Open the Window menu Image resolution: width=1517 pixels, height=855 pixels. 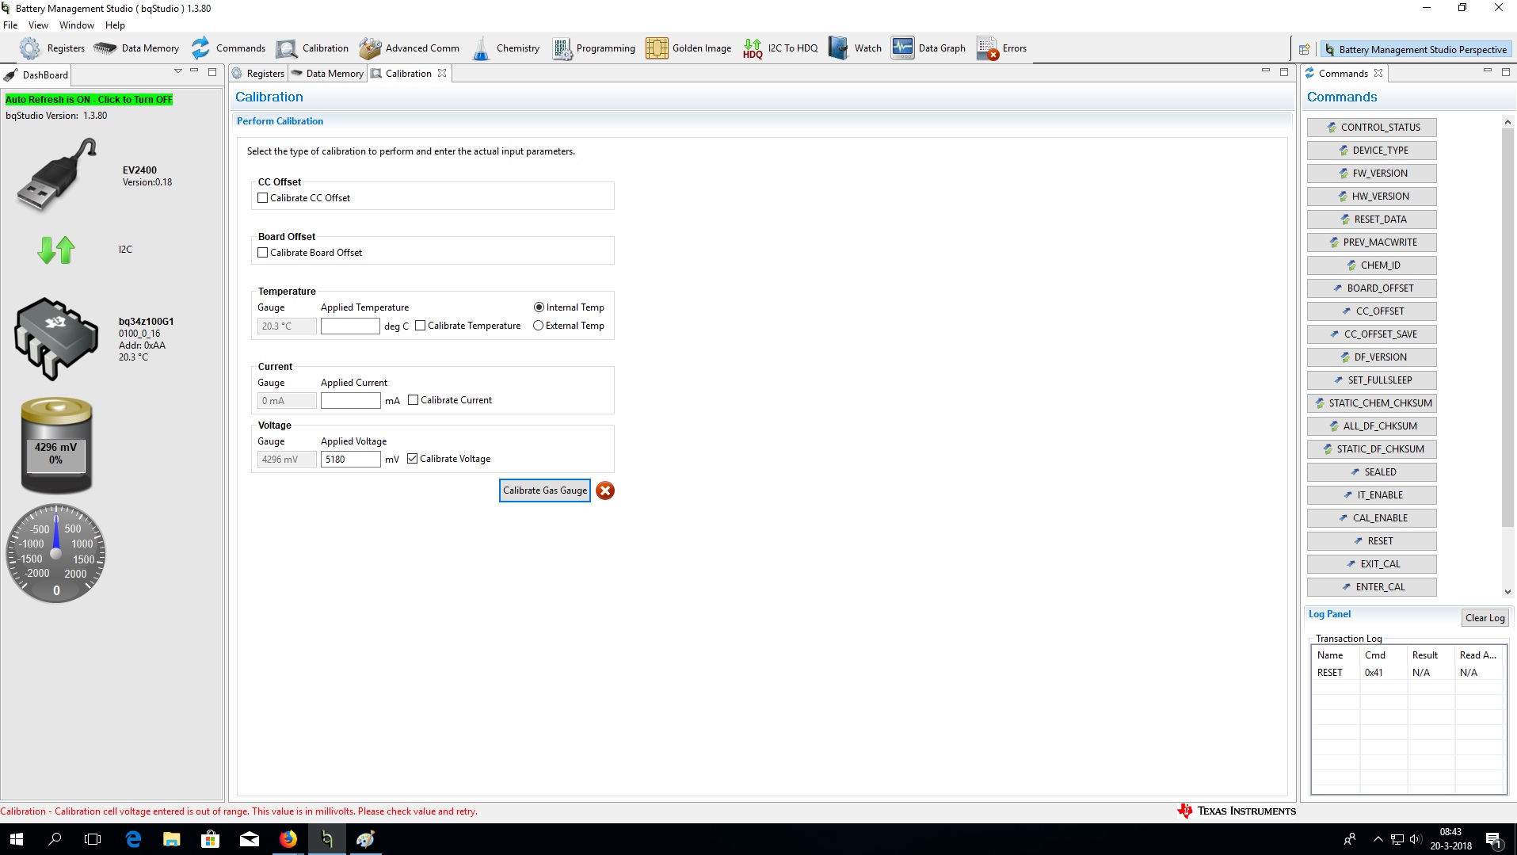click(x=77, y=25)
